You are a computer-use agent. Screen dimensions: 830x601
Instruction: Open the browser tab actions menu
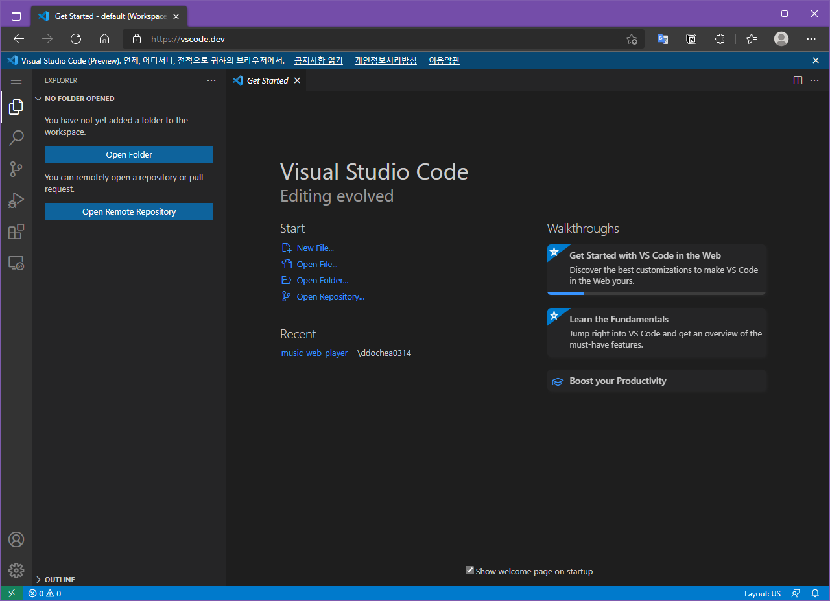(16, 16)
